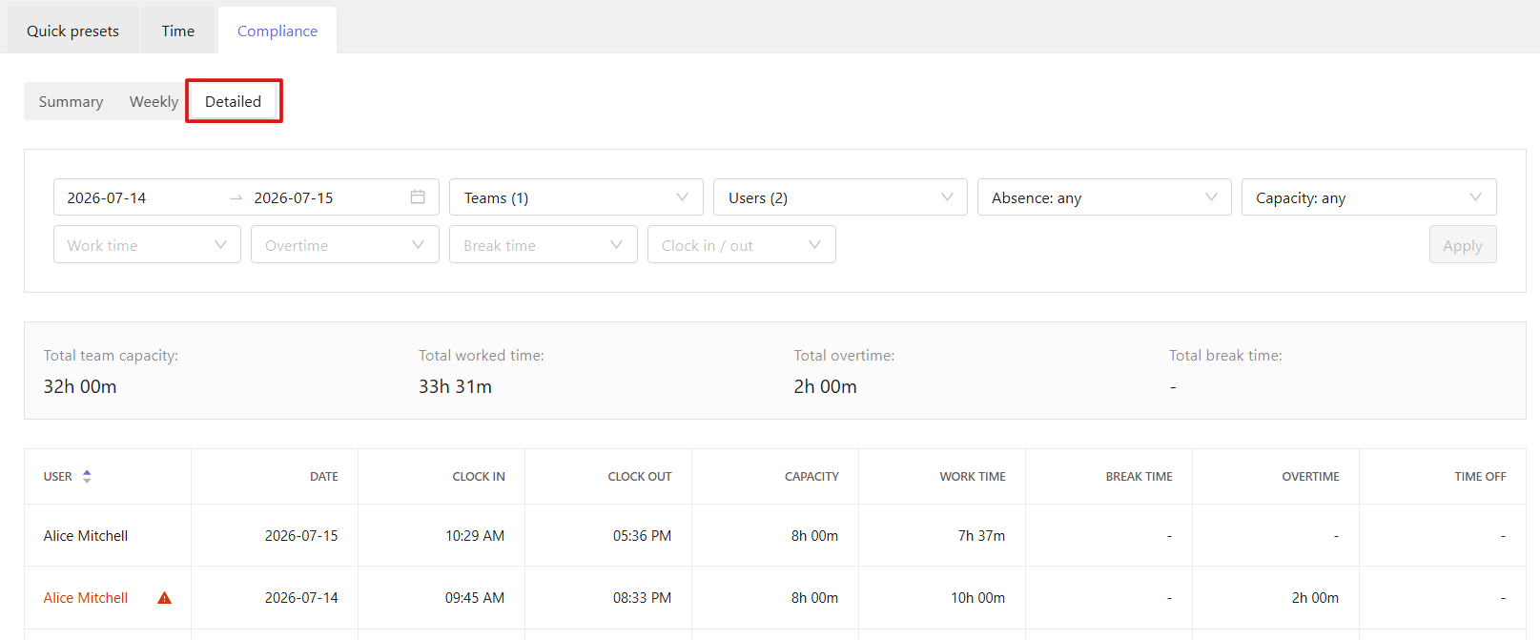Image resolution: width=1540 pixels, height=640 pixels.
Task: Switch to the Time tab
Action: pos(177,31)
